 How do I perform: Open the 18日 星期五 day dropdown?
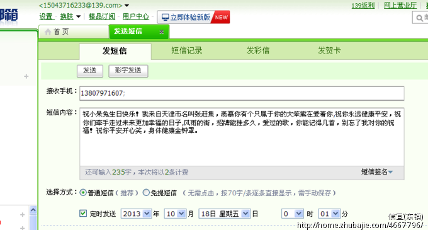224,214
